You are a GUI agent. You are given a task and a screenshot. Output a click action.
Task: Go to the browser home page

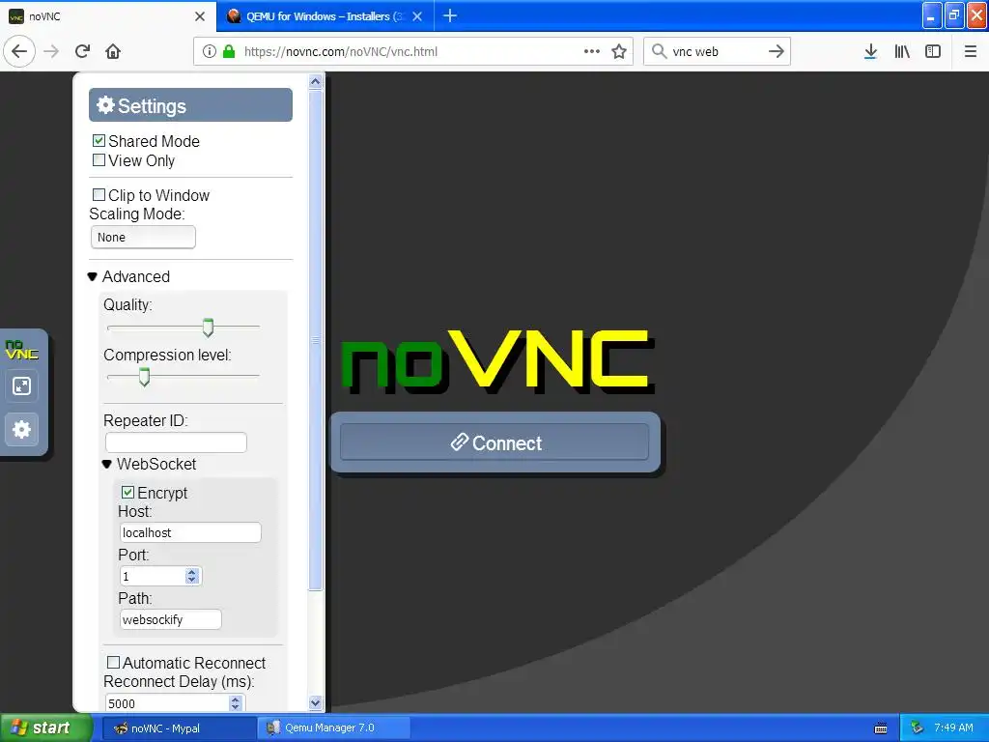(113, 51)
